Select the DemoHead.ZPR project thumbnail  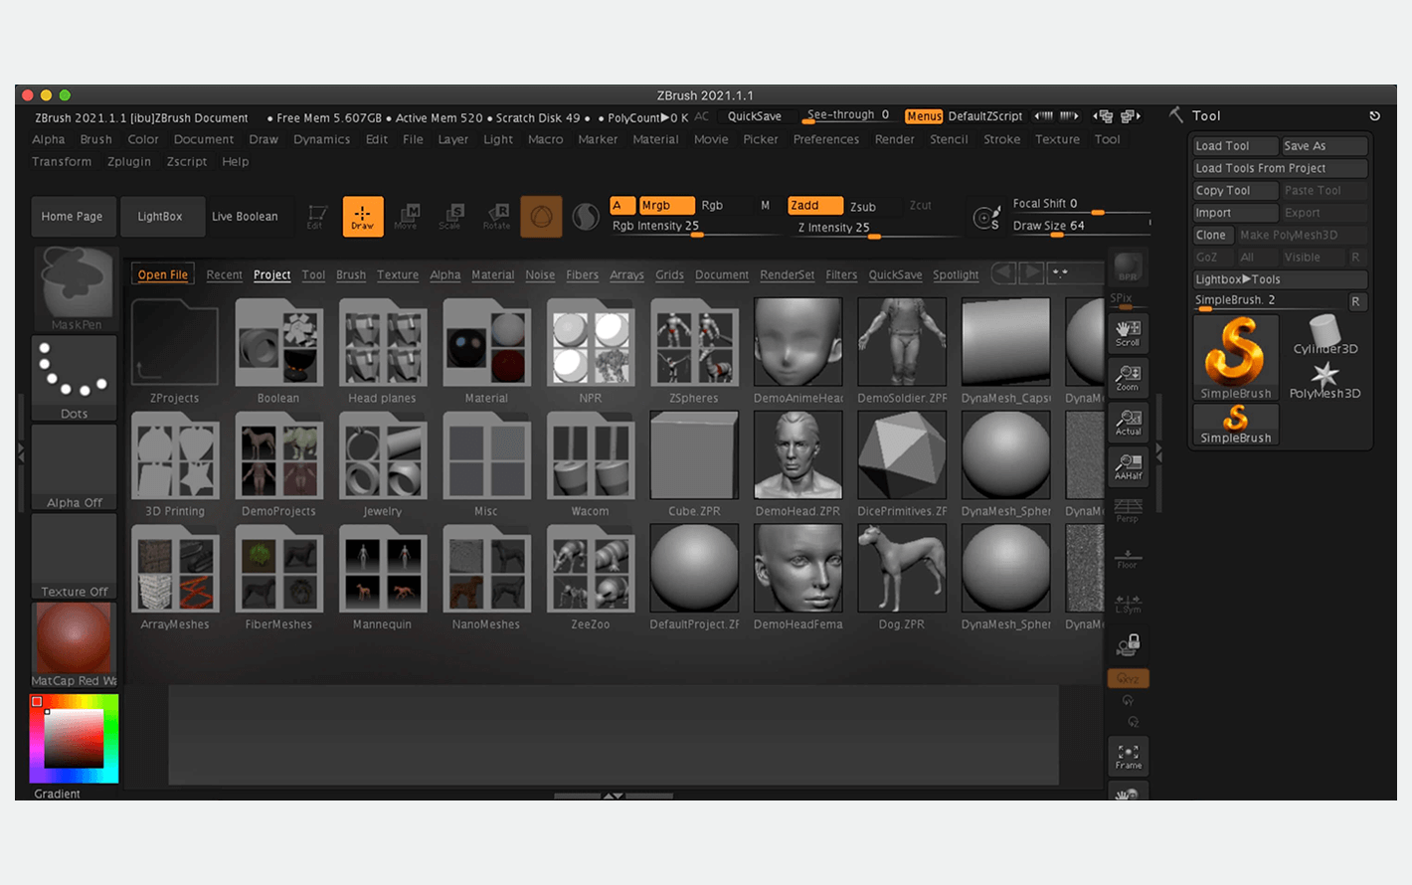coord(797,462)
